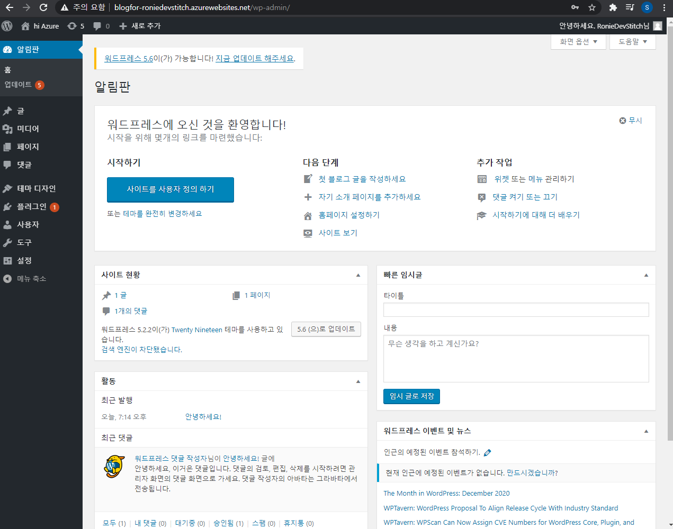The width and height of the screenshot is (673, 529).
Task: Open 홈페이지 설정하기 link
Action: pyautogui.click(x=349, y=215)
